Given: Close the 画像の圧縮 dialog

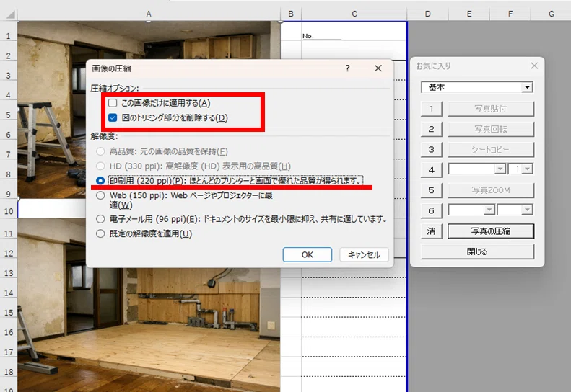Looking at the screenshot, I should click(x=378, y=68).
